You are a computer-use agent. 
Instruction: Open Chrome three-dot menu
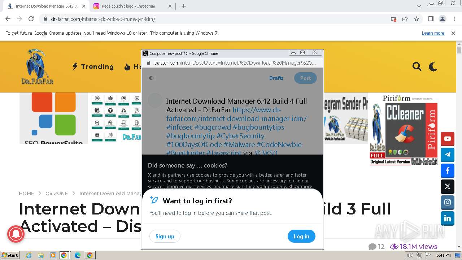pyautogui.click(x=454, y=19)
